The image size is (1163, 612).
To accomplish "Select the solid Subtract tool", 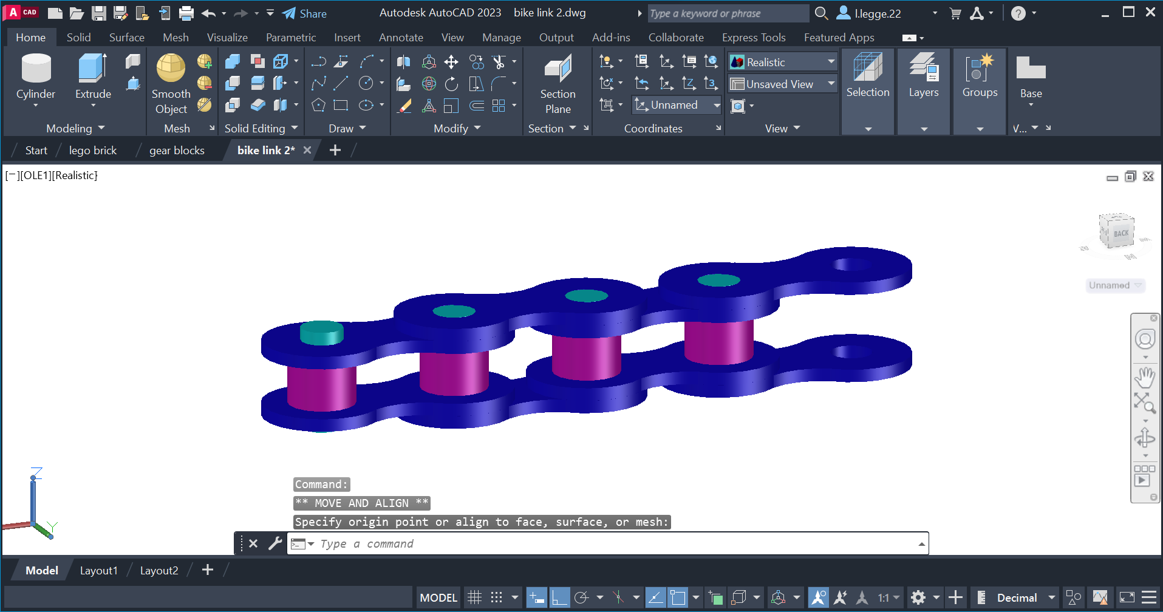I will pos(232,83).
